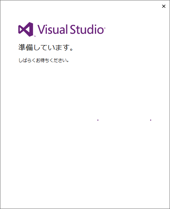Click the 準備 kanji in the heading
170x209 pixels.
(x=26, y=47)
